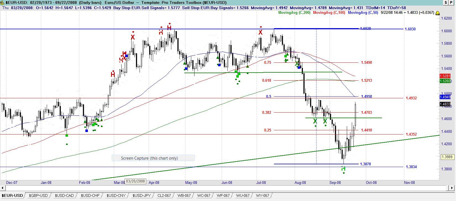456x201 pixels.
Task: Click the horizontal scrollbar track
Action: 227,188
